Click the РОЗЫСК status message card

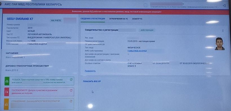39,81
